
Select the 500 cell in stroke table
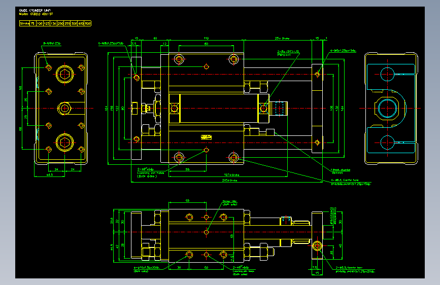88,23
